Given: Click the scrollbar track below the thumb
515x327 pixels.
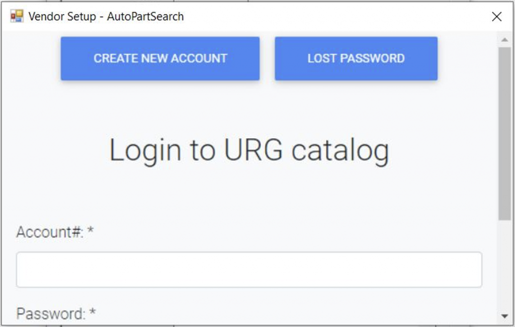Looking at the screenshot, I should [x=504, y=265].
